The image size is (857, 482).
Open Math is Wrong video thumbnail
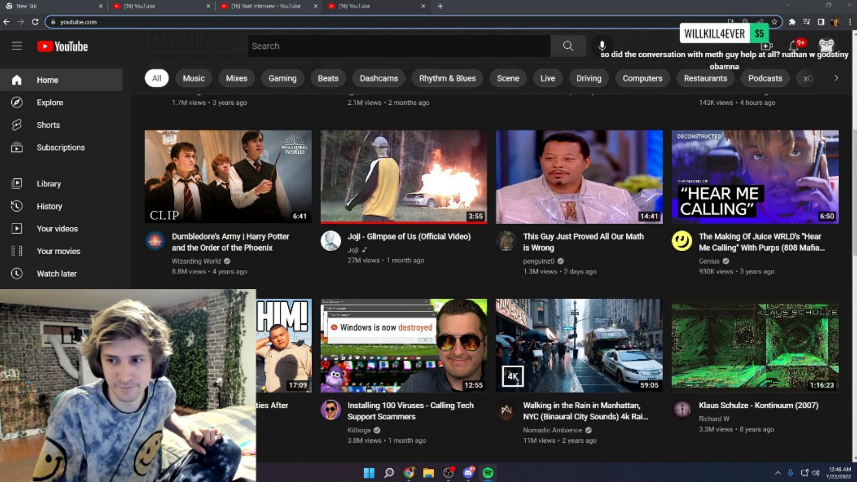pyautogui.click(x=579, y=177)
